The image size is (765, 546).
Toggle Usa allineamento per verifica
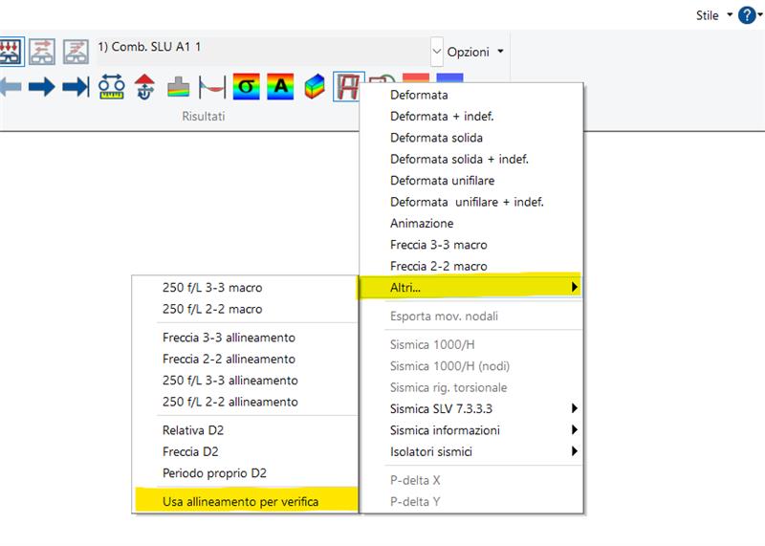point(245,501)
